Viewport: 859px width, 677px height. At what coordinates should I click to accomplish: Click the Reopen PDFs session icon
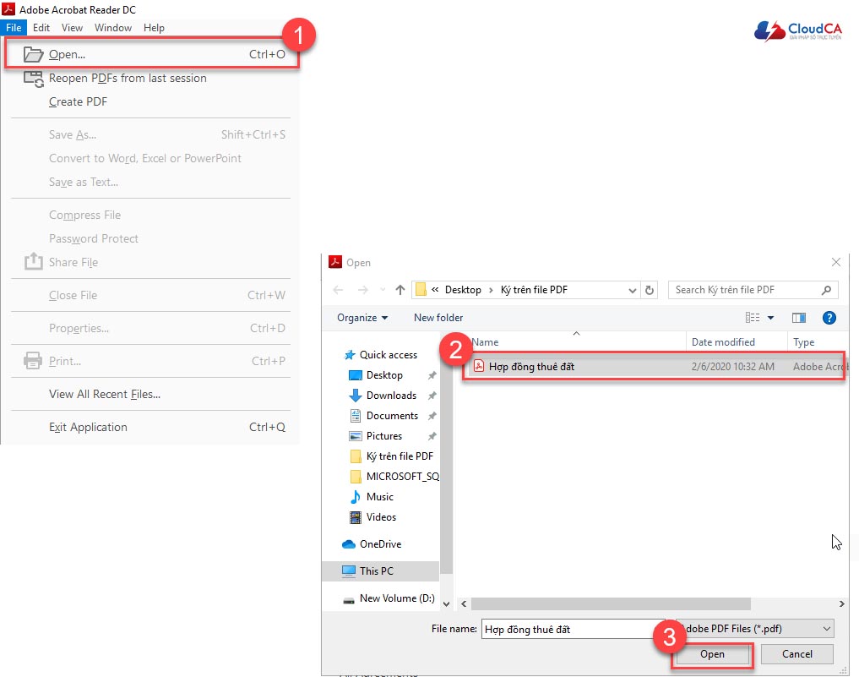pyautogui.click(x=33, y=79)
